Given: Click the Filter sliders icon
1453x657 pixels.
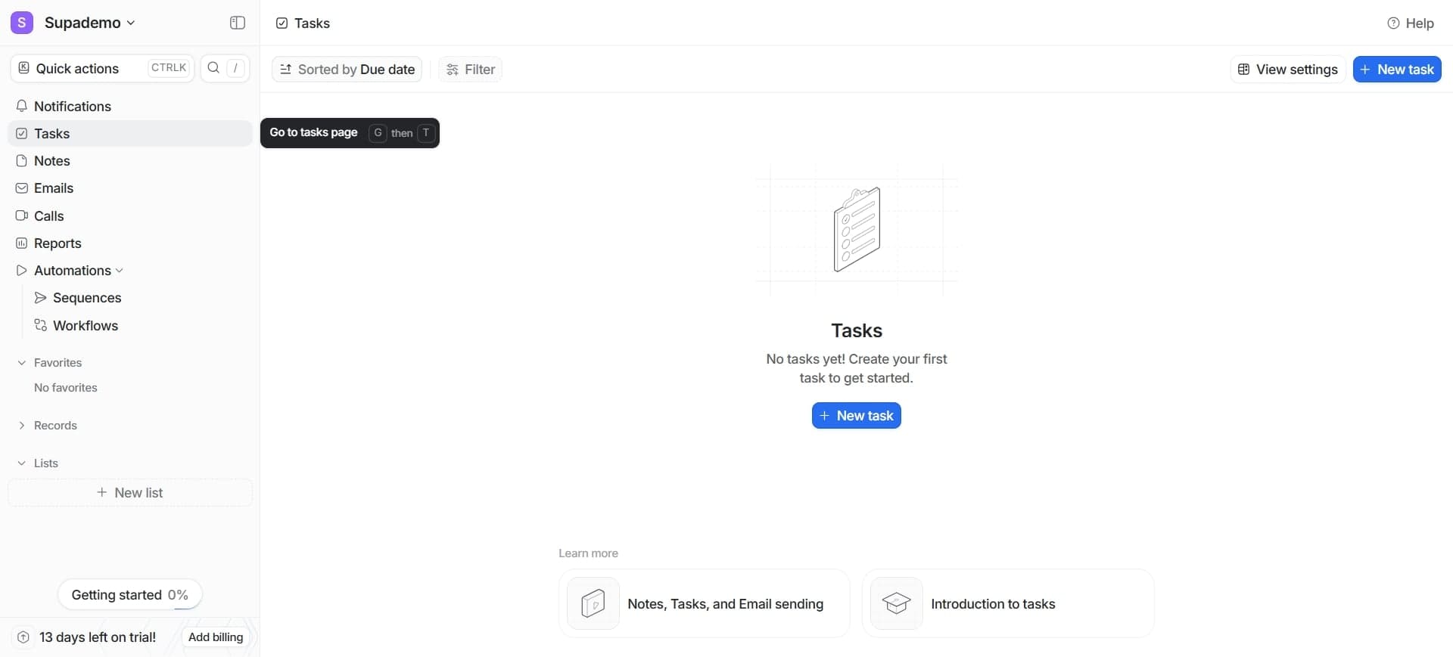Looking at the screenshot, I should point(453,70).
